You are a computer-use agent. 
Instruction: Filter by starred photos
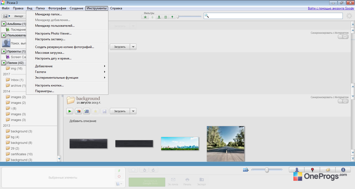(x=145, y=17)
